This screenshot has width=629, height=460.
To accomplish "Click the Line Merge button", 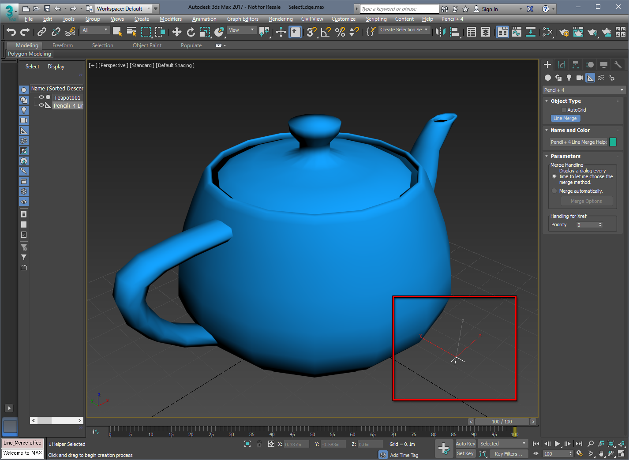I will coord(565,118).
